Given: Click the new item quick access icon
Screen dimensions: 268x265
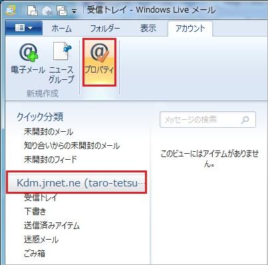Looking at the screenshot, I should [33, 10].
